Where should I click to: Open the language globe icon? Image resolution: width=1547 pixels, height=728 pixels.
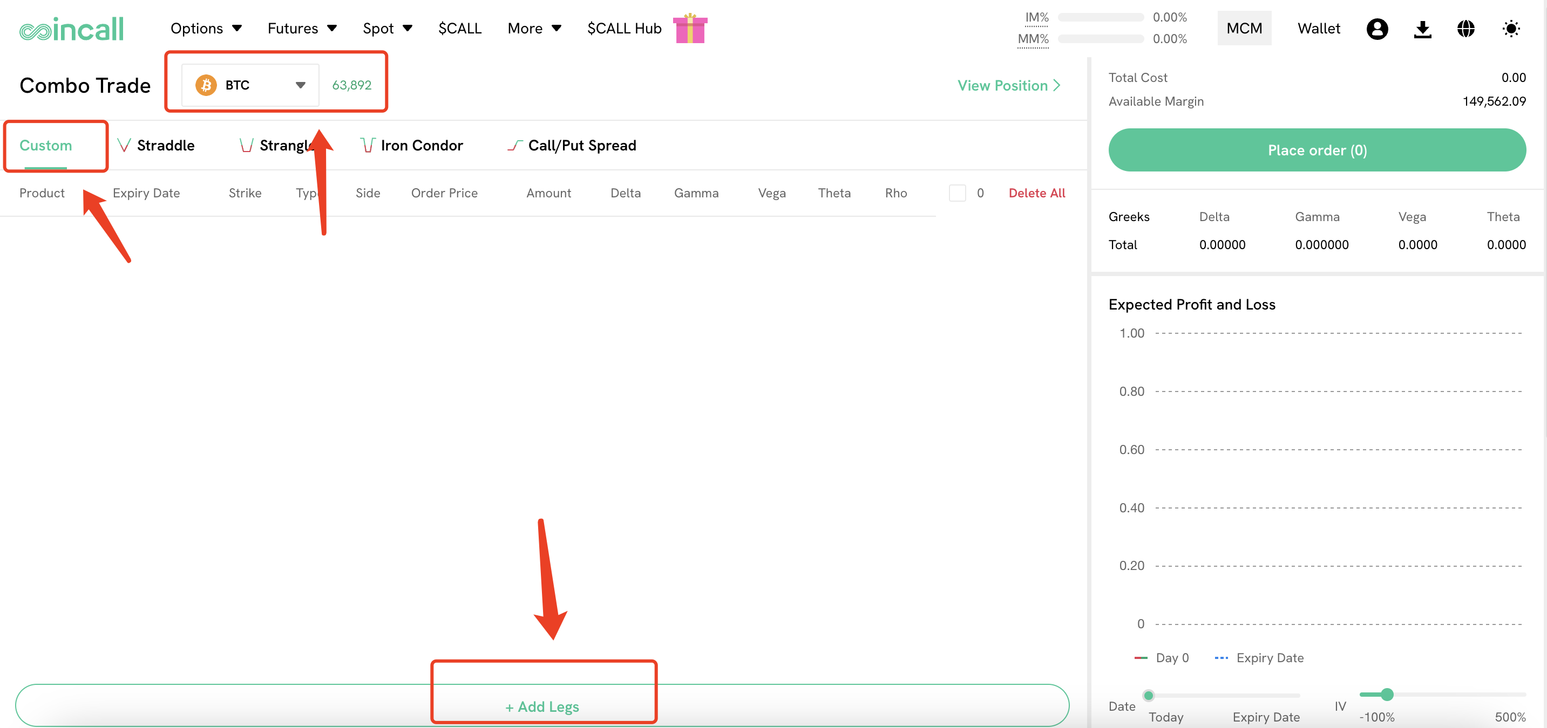[1466, 29]
